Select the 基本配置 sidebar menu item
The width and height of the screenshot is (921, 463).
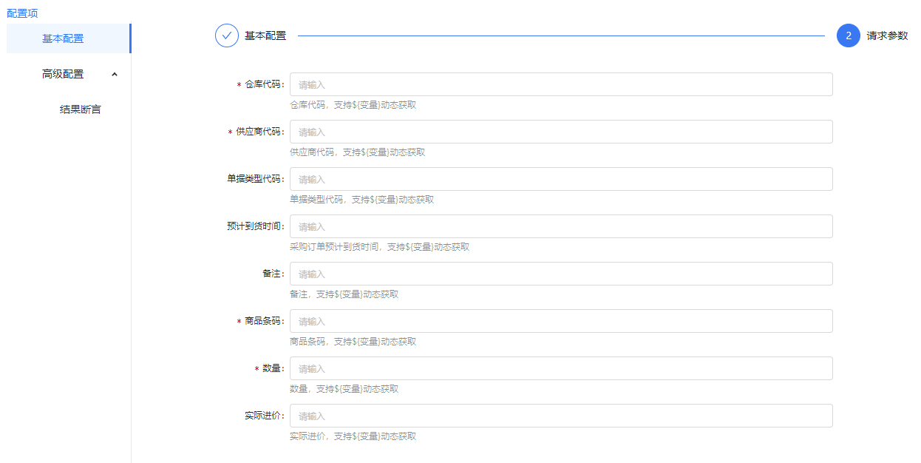click(x=63, y=38)
